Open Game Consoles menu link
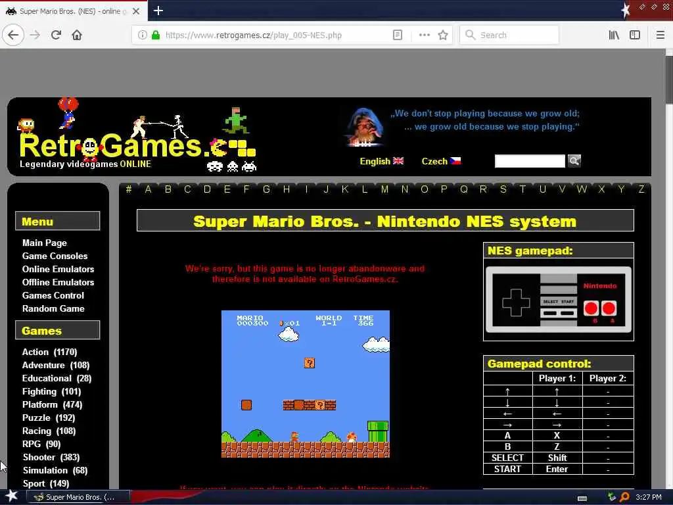This screenshot has width=673, height=505. 55,256
